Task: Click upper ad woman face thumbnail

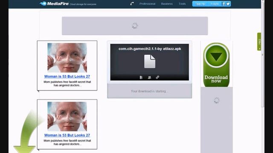Action: point(67,58)
